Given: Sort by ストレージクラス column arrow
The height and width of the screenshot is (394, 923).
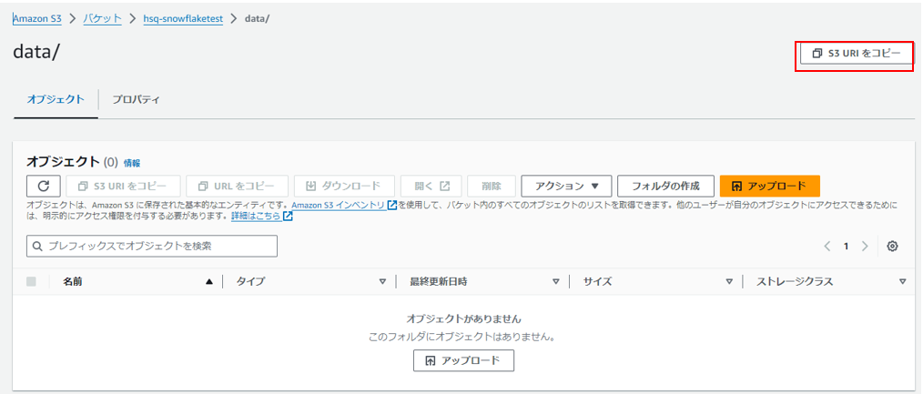Looking at the screenshot, I should [903, 282].
